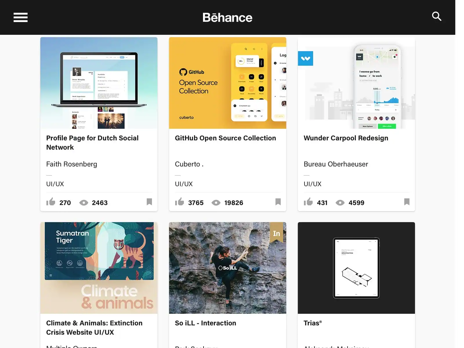Open the Trias tablet thumbnail

[x=356, y=268]
